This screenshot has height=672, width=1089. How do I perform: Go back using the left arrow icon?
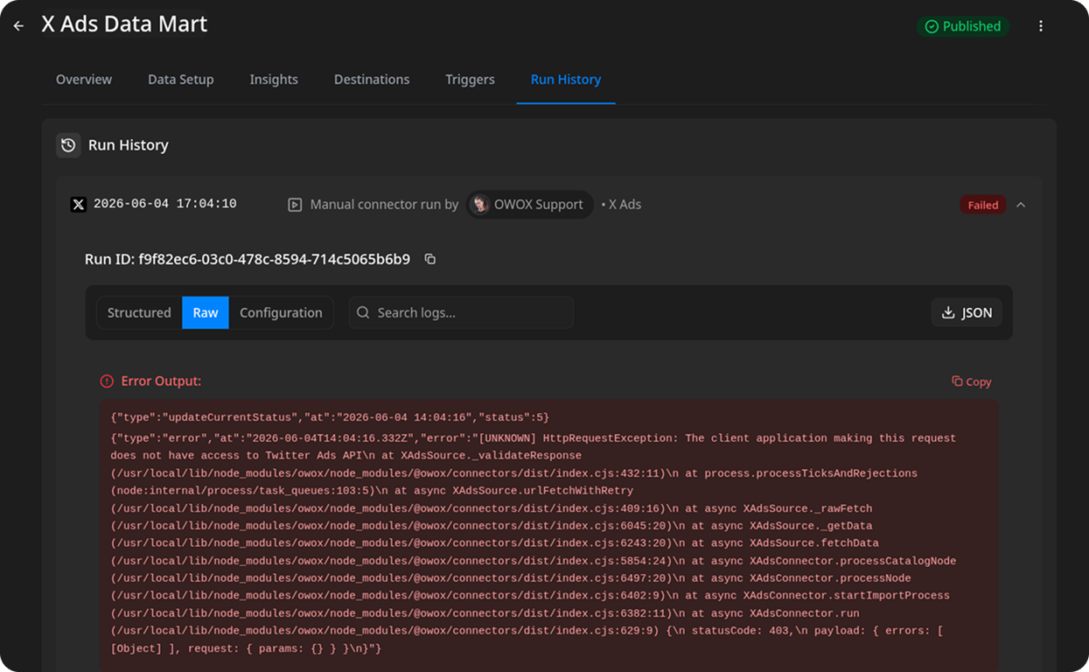click(x=18, y=26)
